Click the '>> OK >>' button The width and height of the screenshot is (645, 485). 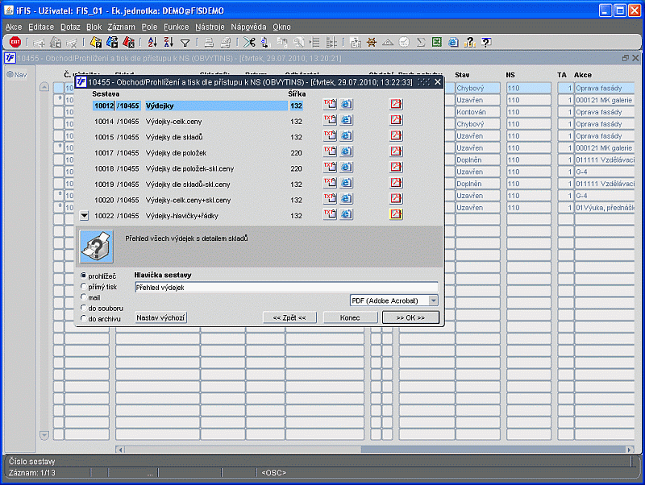pos(410,317)
